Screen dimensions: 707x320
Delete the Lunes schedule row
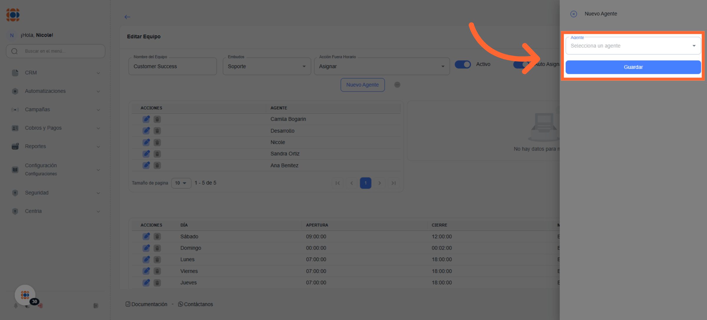[157, 260]
